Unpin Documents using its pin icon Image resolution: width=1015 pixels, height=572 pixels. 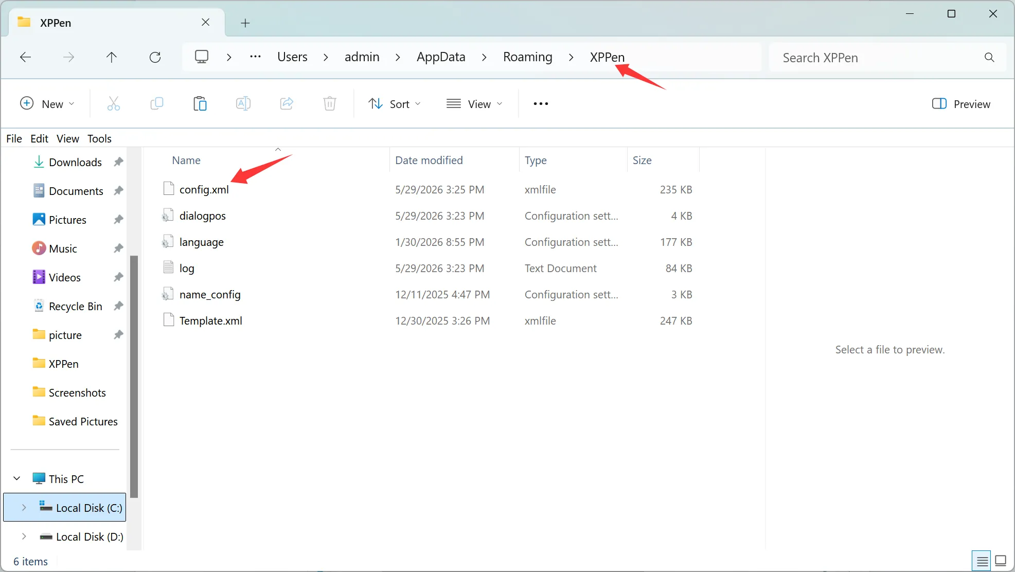coord(118,191)
